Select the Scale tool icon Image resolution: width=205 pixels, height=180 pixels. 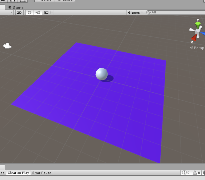(12, 1)
